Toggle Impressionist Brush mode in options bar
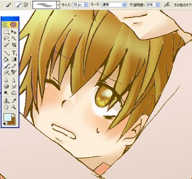This screenshot has height=179, width=192. pyautogui.click(x=25, y=5)
